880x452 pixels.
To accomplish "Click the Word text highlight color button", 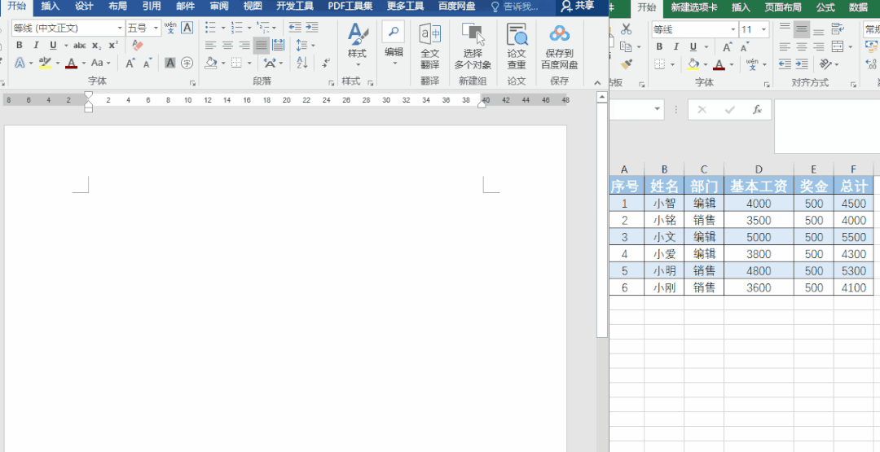I will [46, 64].
